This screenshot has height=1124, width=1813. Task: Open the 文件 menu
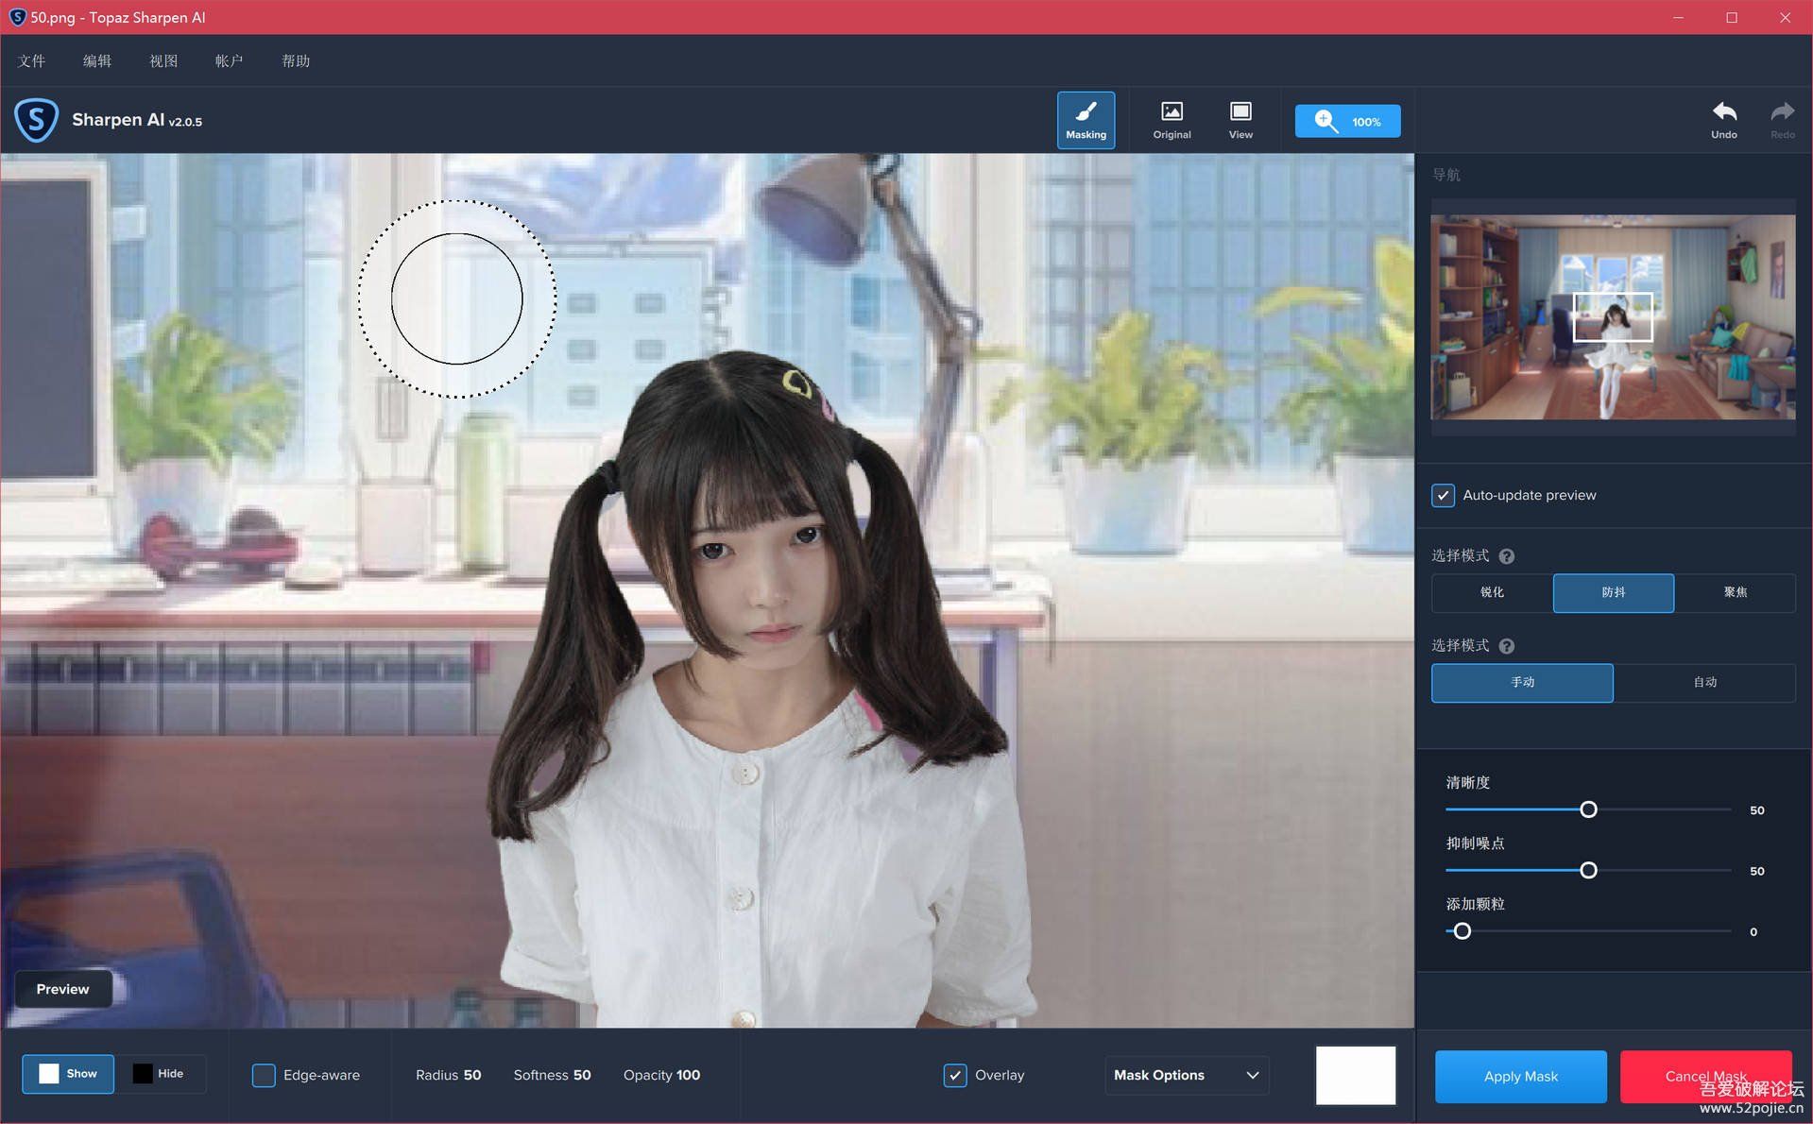point(31,60)
